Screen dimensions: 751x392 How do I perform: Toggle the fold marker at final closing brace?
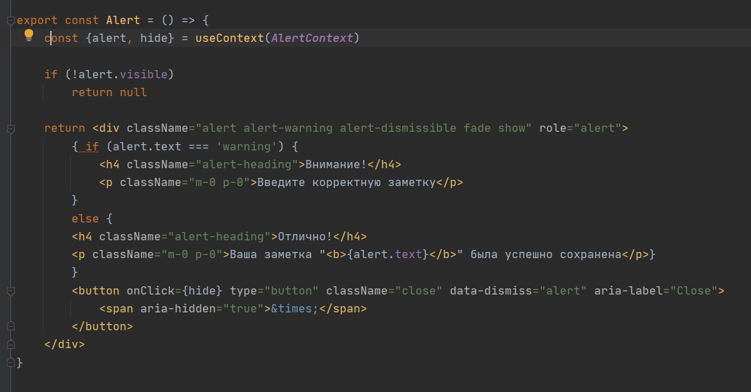(10, 362)
